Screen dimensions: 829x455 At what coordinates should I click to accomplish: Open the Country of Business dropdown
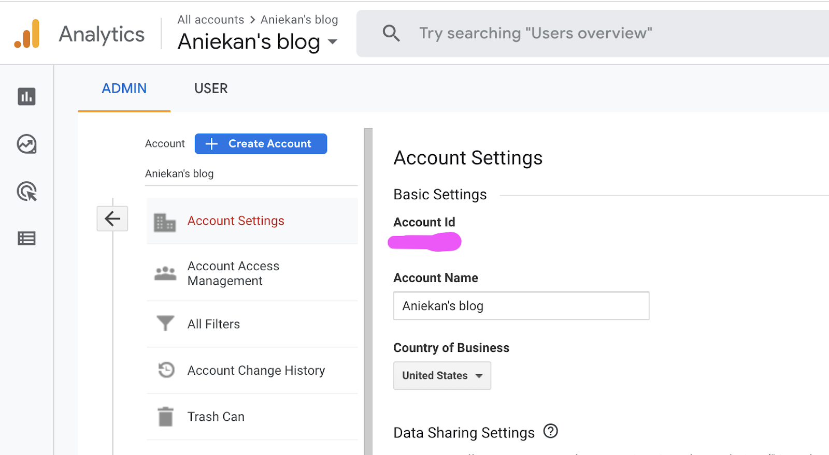click(442, 375)
